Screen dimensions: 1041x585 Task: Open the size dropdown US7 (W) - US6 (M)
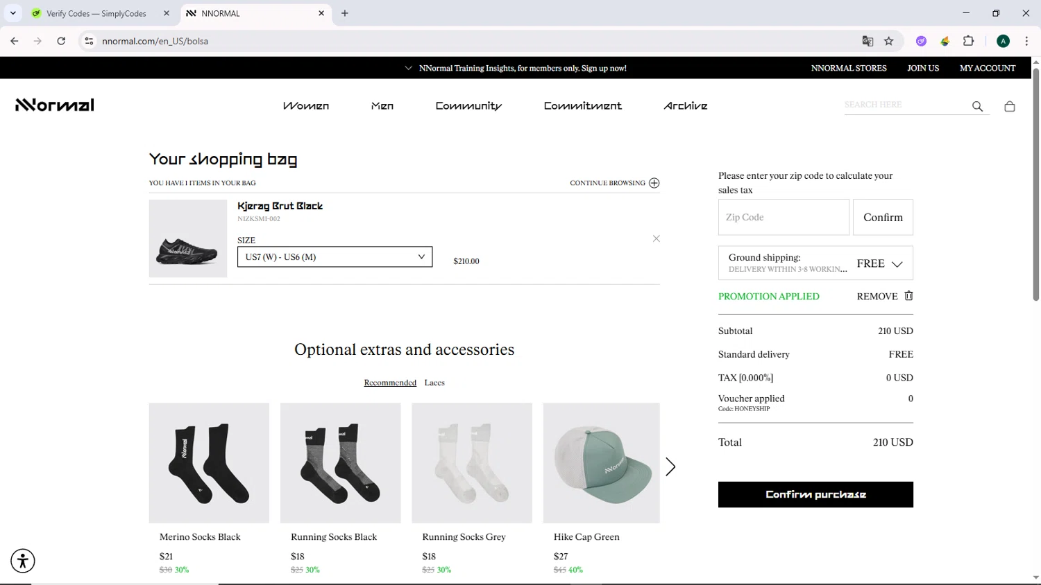335,256
